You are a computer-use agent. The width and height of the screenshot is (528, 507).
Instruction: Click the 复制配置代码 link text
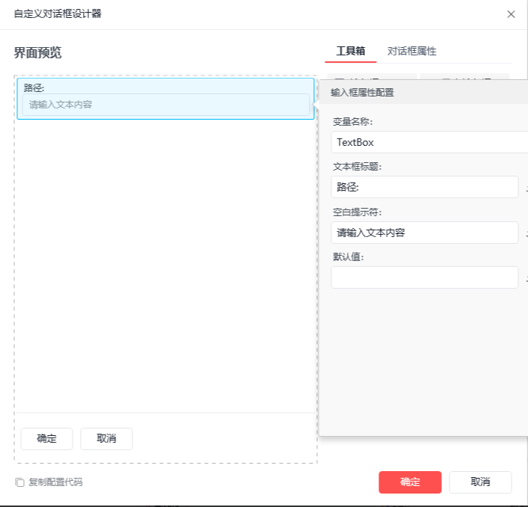tap(55, 482)
